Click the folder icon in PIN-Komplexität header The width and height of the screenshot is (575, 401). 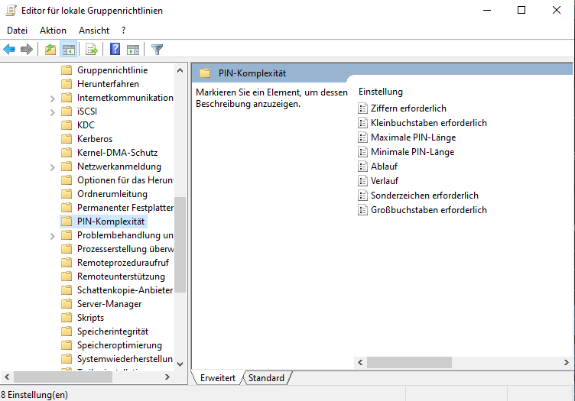click(205, 73)
